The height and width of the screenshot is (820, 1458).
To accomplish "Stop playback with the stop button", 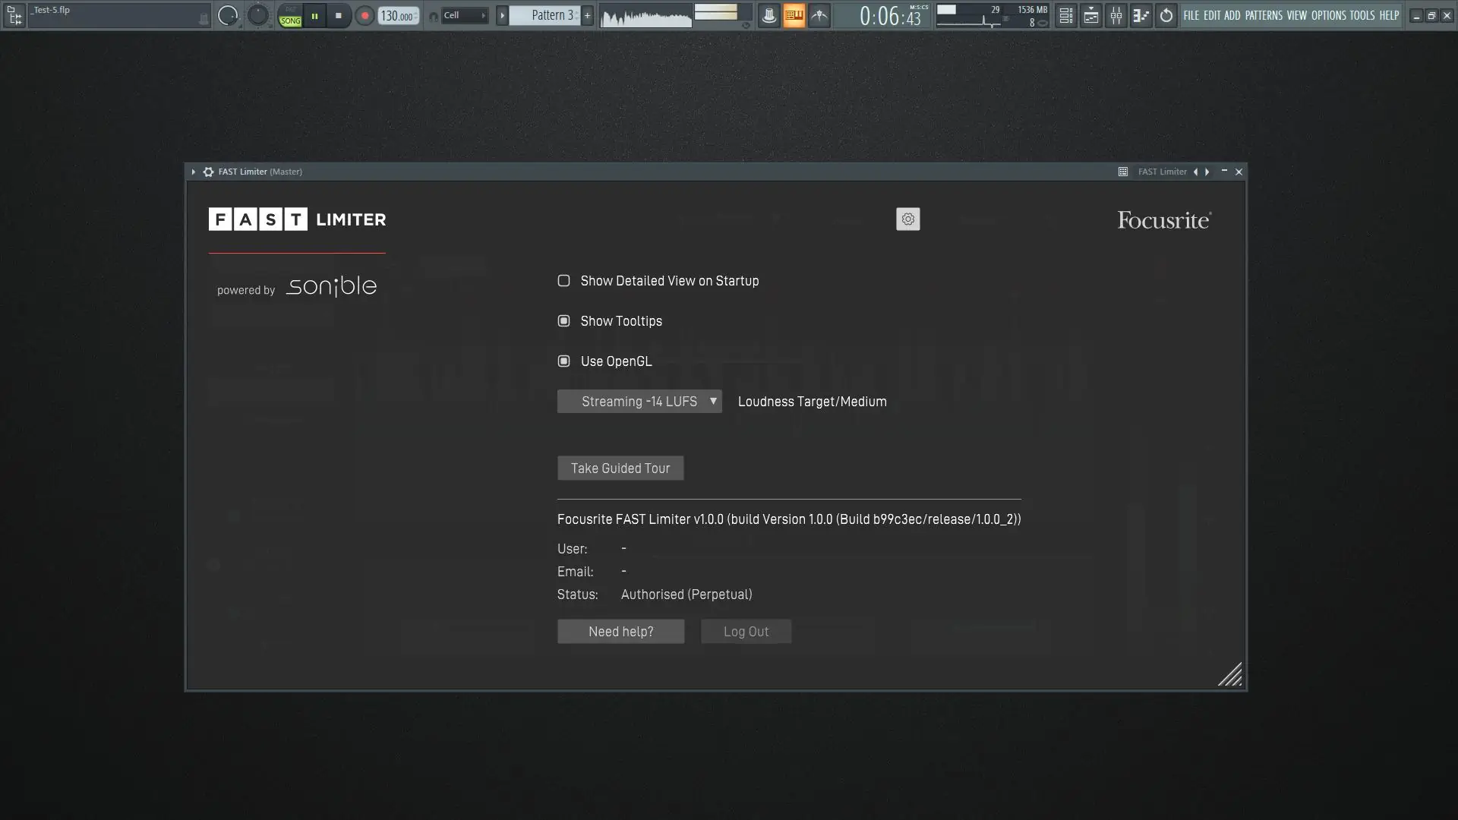I will pyautogui.click(x=339, y=15).
